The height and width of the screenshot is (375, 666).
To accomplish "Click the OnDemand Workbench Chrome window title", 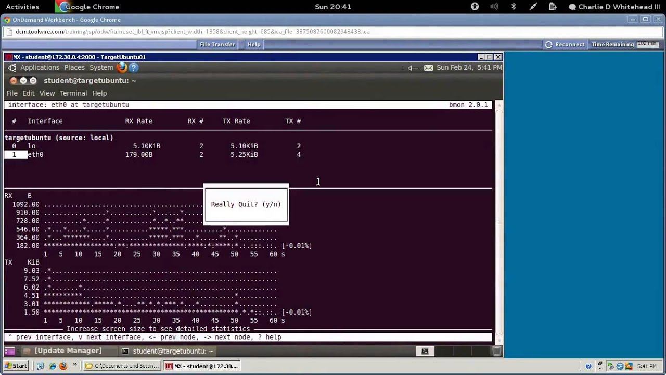I will click(x=67, y=20).
